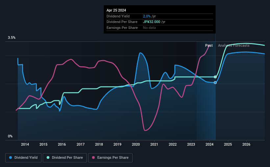Toggle the Dividend Yield legend series
The width and height of the screenshot is (270, 167).
pos(23,158)
